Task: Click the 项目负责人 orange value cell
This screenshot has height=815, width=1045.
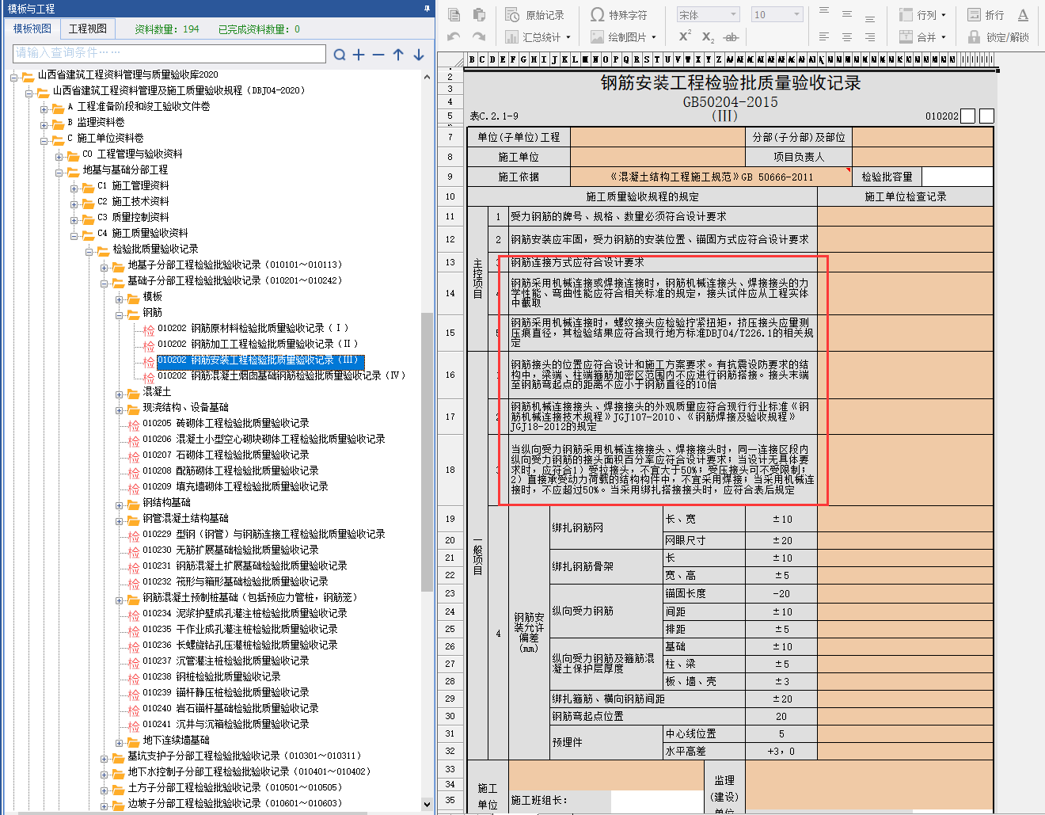Action: (x=923, y=157)
